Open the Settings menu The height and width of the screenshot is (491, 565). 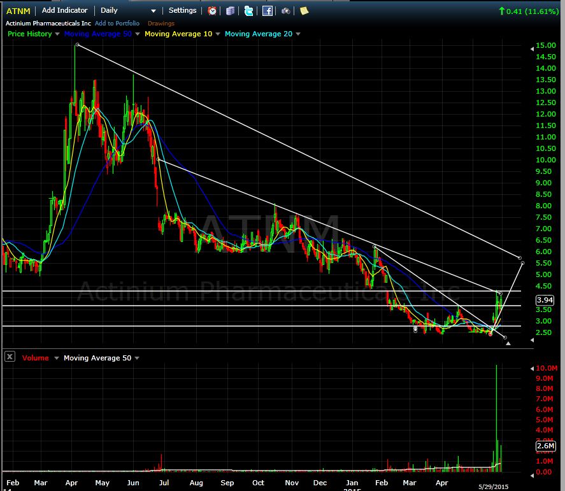point(182,10)
